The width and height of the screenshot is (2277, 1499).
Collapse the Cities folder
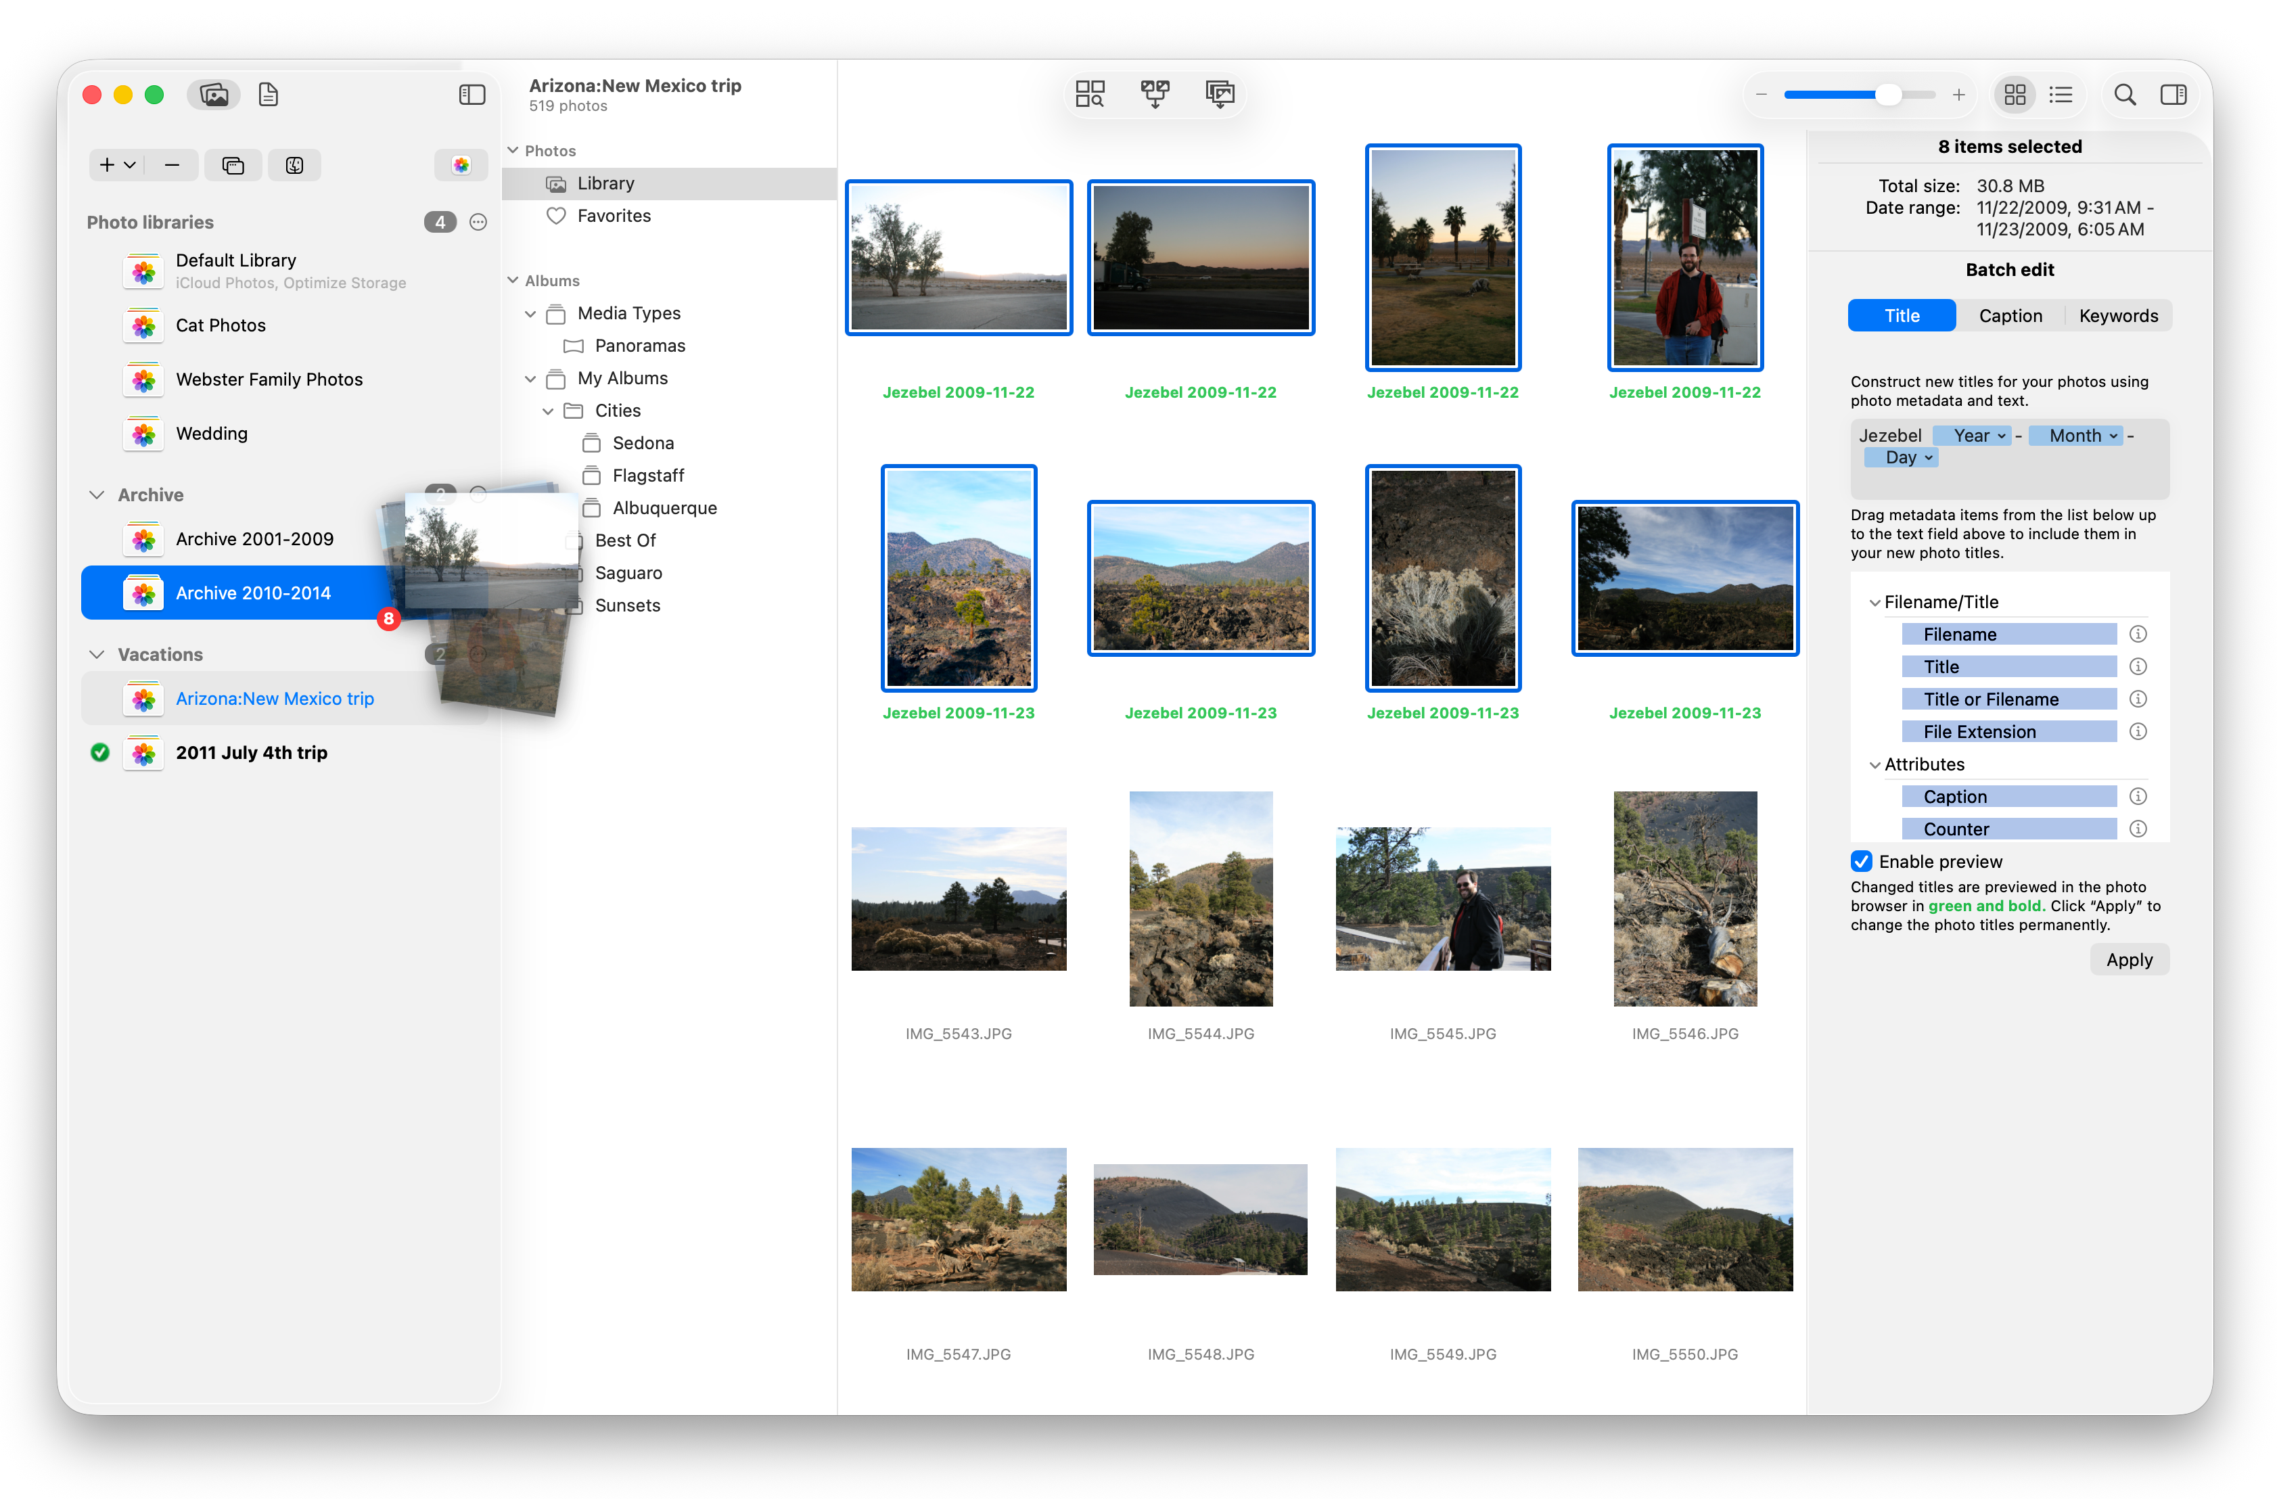click(x=547, y=411)
